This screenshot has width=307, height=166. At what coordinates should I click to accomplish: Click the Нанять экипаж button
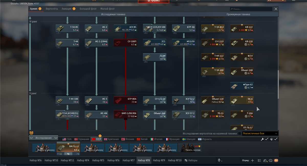click(x=190, y=148)
